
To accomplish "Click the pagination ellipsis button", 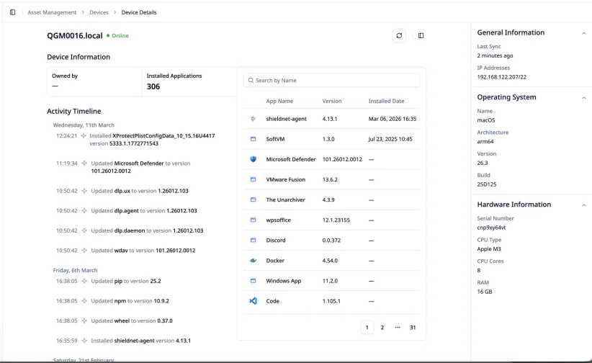I will coord(398,328).
